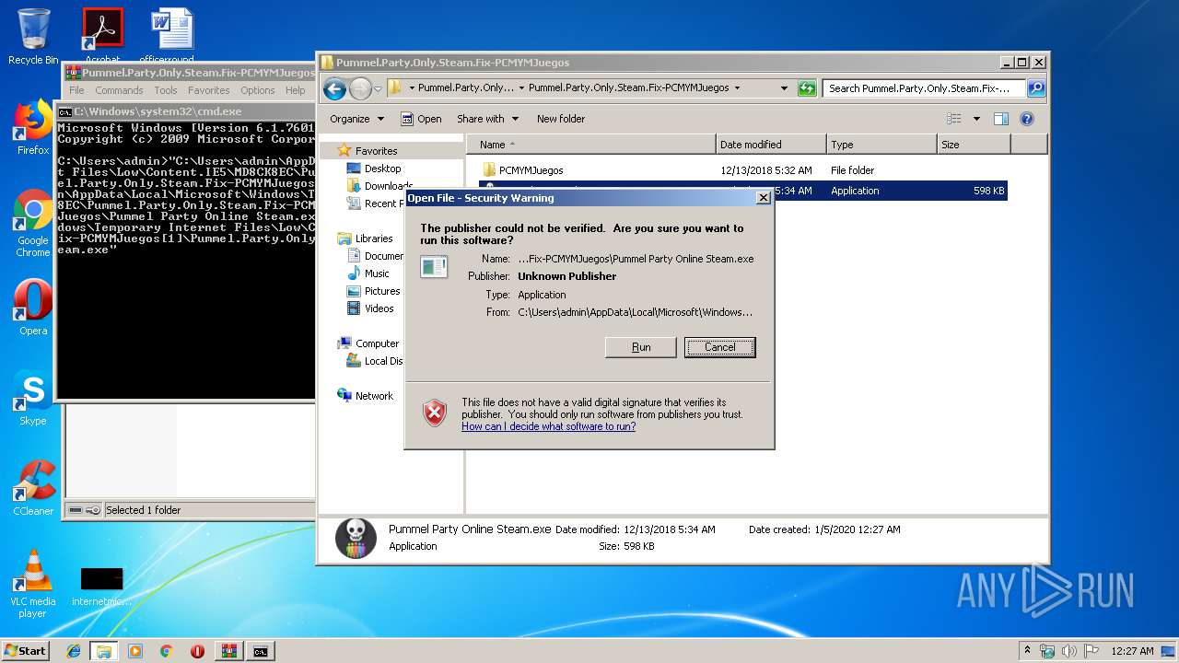1179x663 pixels.
Task: Open the Recycle Bin desktop icon
Action: pos(33,35)
